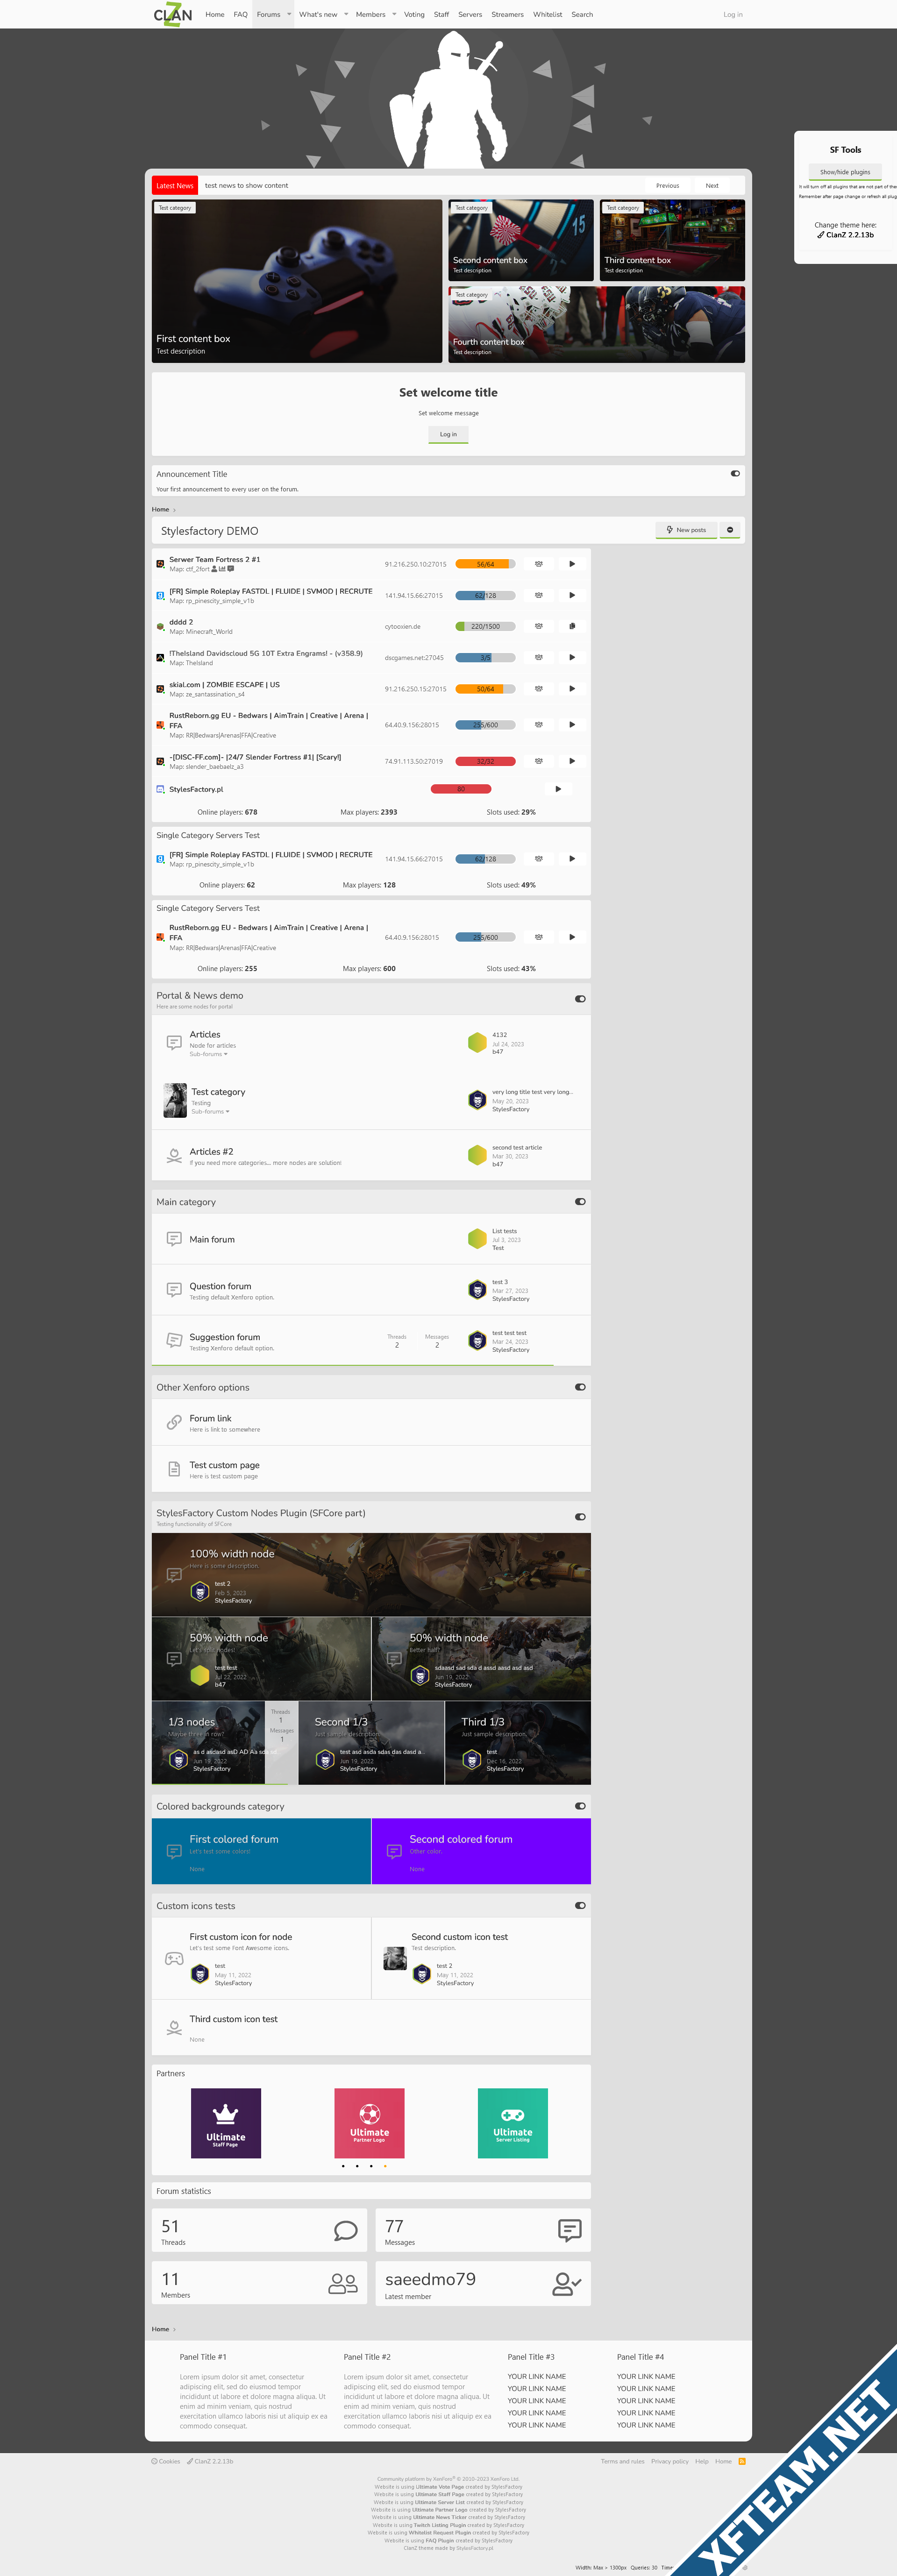
Task: Open the Home menu item
Action: point(215,14)
